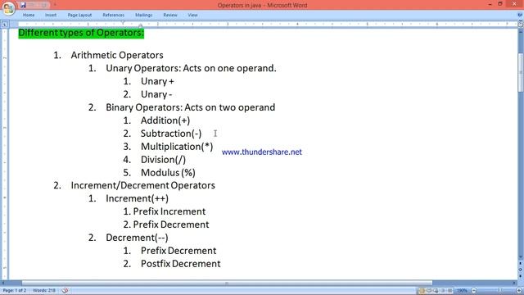Minimize the Microsoft Word window

[x=490, y=4]
